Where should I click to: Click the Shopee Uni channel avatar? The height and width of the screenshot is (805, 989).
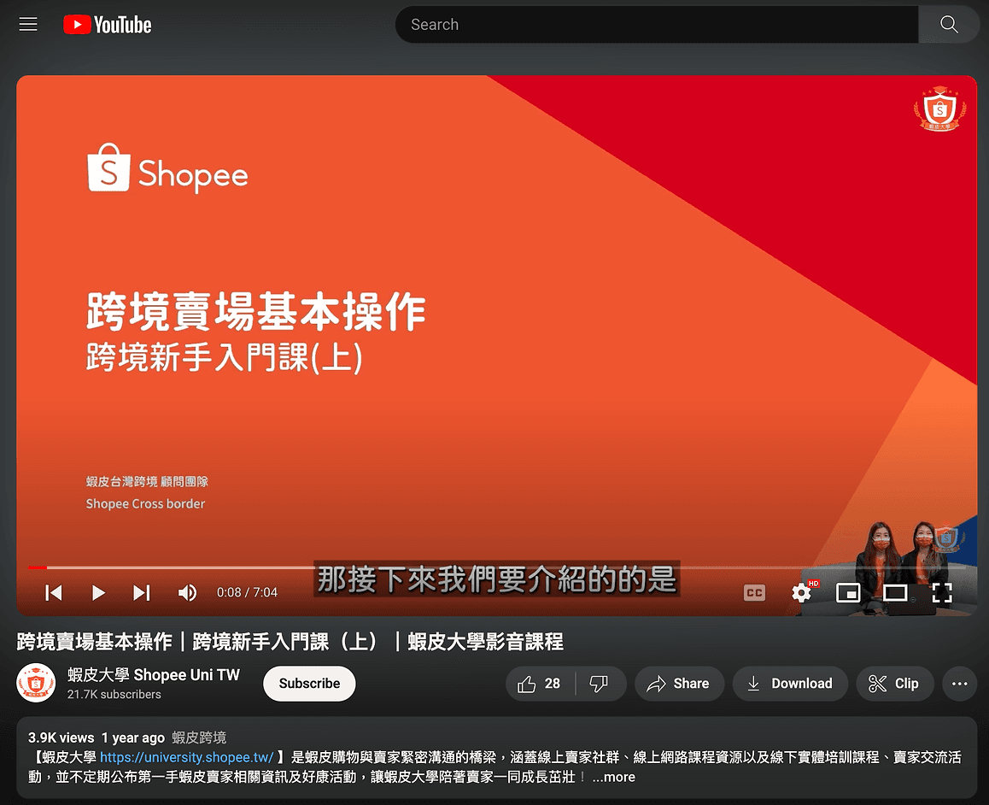click(36, 683)
